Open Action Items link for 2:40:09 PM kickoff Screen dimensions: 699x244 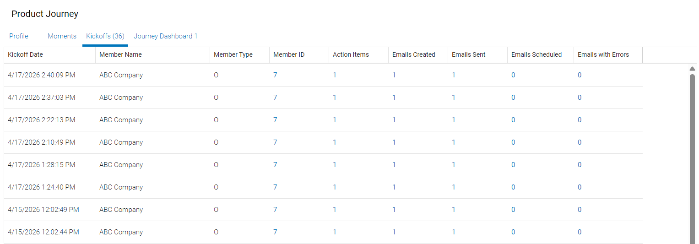(x=335, y=75)
